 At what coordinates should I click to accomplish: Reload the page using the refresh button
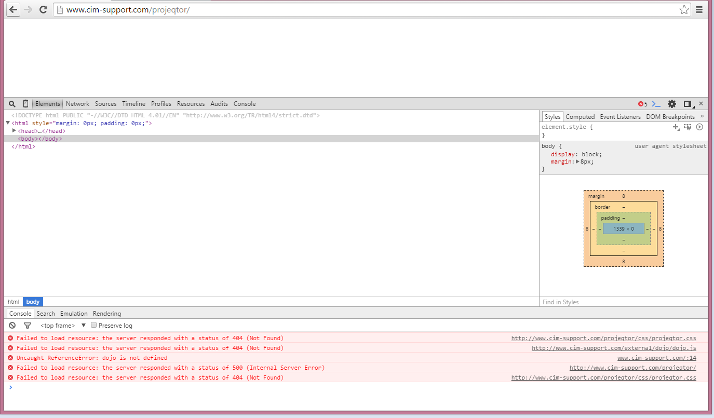click(44, 9)
